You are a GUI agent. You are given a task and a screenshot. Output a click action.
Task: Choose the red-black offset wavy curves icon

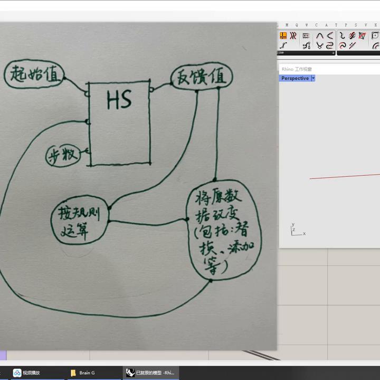[x=352, y=36]
